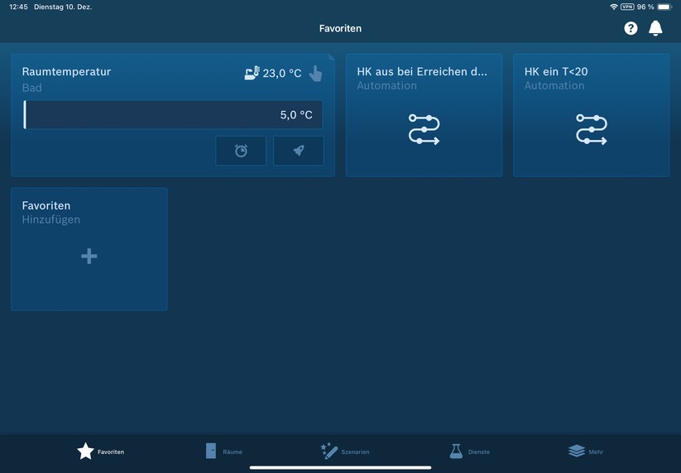681x473 pixels.
Task: Open the Szenarien tab
Action: [x=344, y=451]
